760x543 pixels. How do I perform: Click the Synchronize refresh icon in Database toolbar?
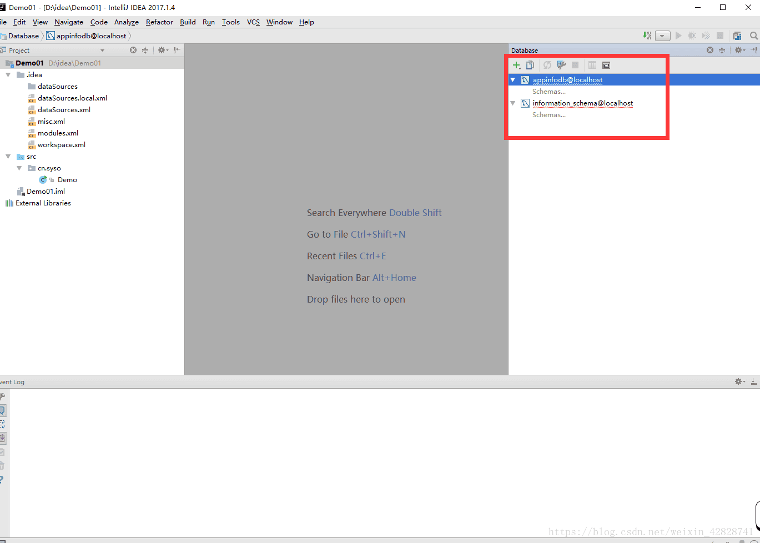pyautogui.click(x=547, y=66)
